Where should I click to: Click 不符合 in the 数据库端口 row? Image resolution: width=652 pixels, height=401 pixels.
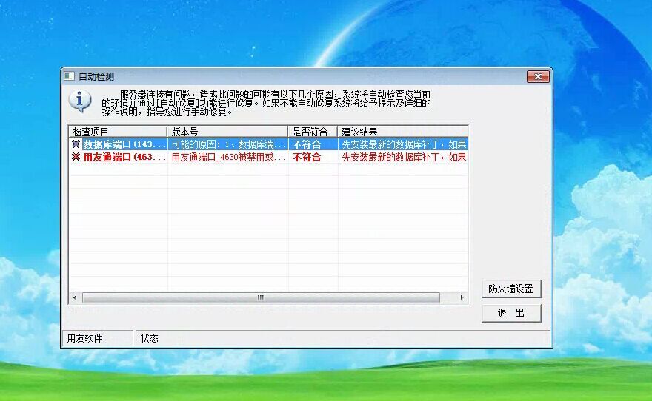(307, 144)
